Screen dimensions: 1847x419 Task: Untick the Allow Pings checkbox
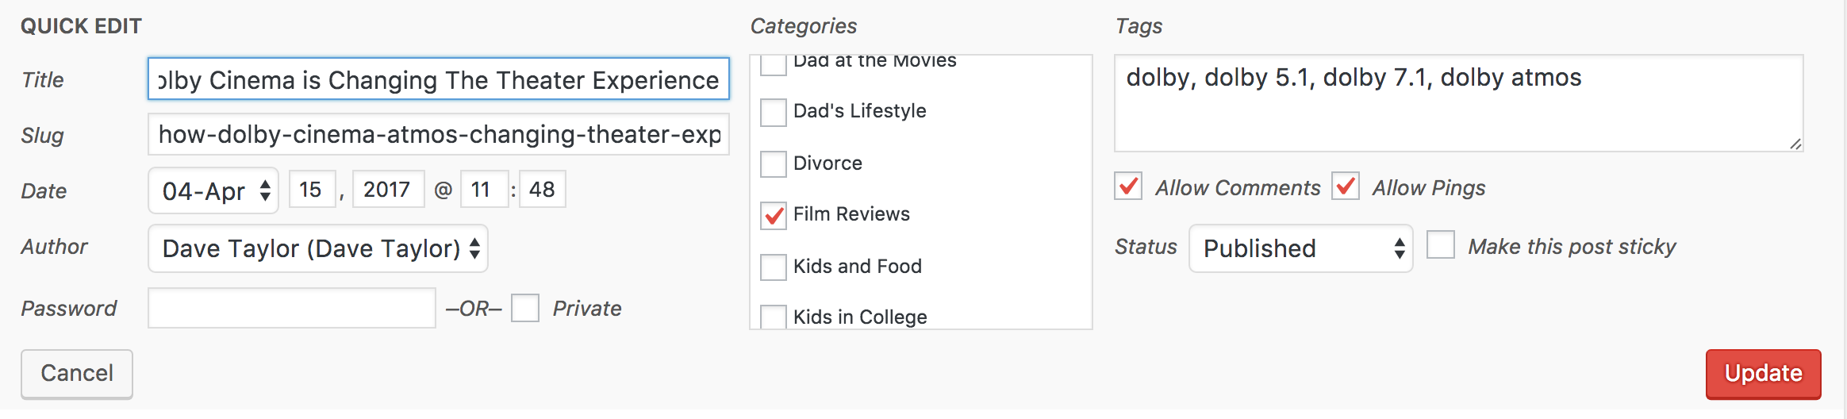(x=1346, y=186)
